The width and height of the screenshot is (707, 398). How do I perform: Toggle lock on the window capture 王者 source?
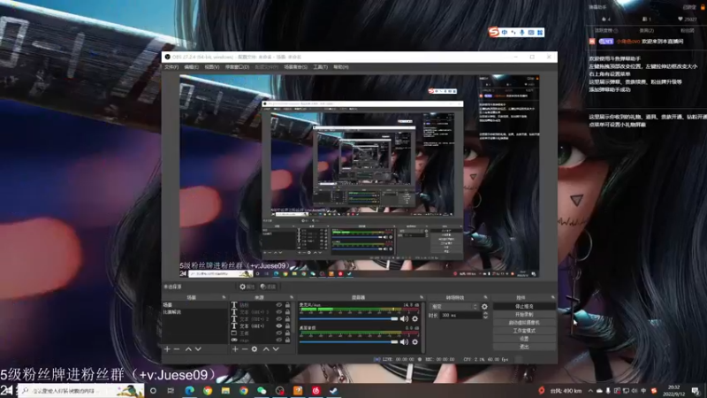(288, 333)
